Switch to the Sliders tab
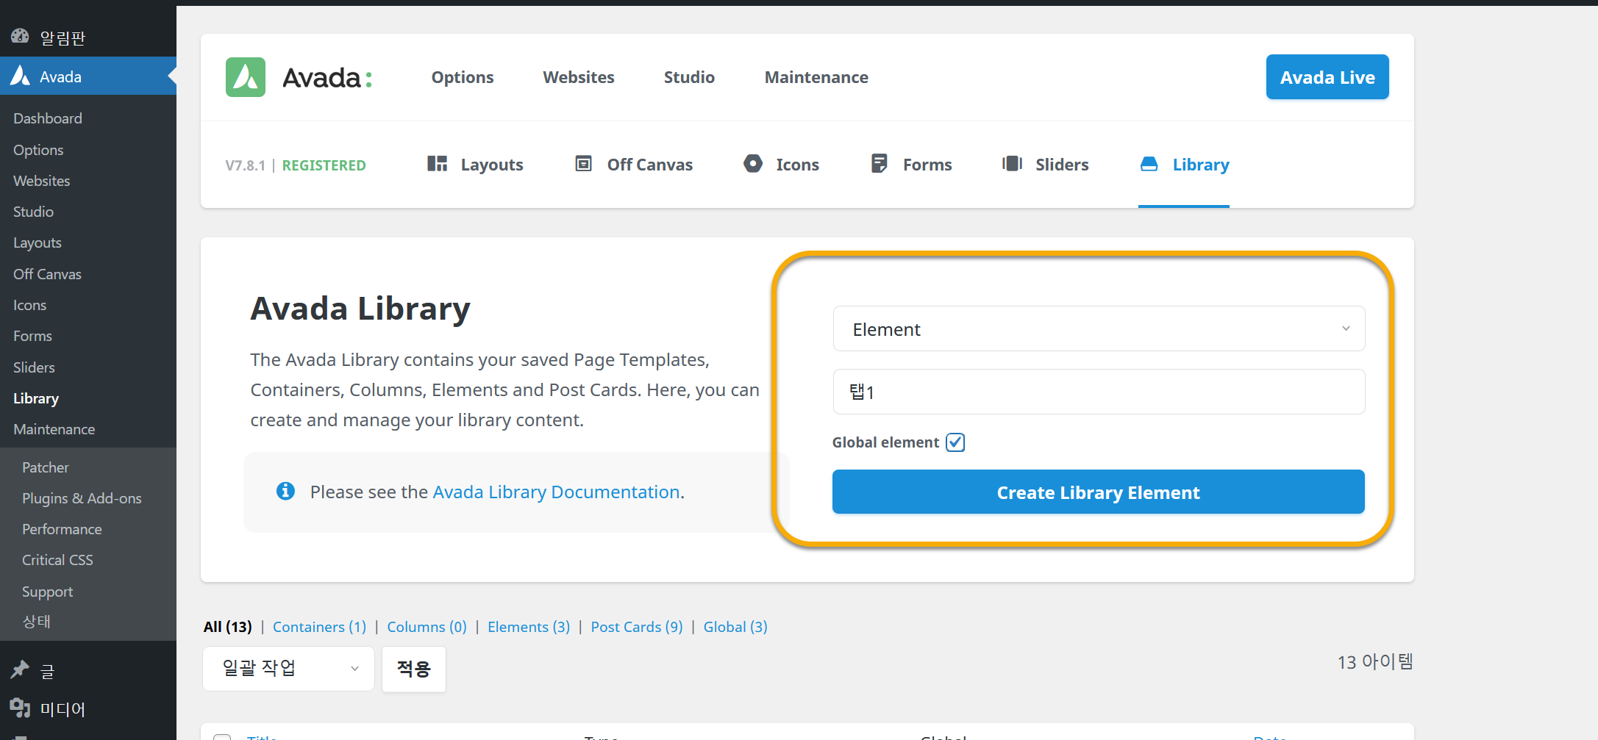The height and width of the screenshot is (740, 1598). [x=1045, y=165]
